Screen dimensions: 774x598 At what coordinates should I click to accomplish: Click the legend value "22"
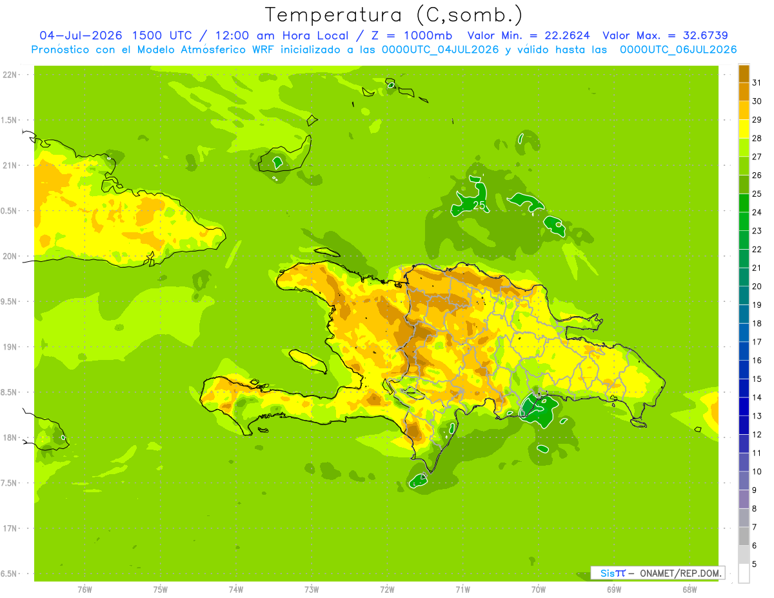pyautogui.click(x=757, y=249)
